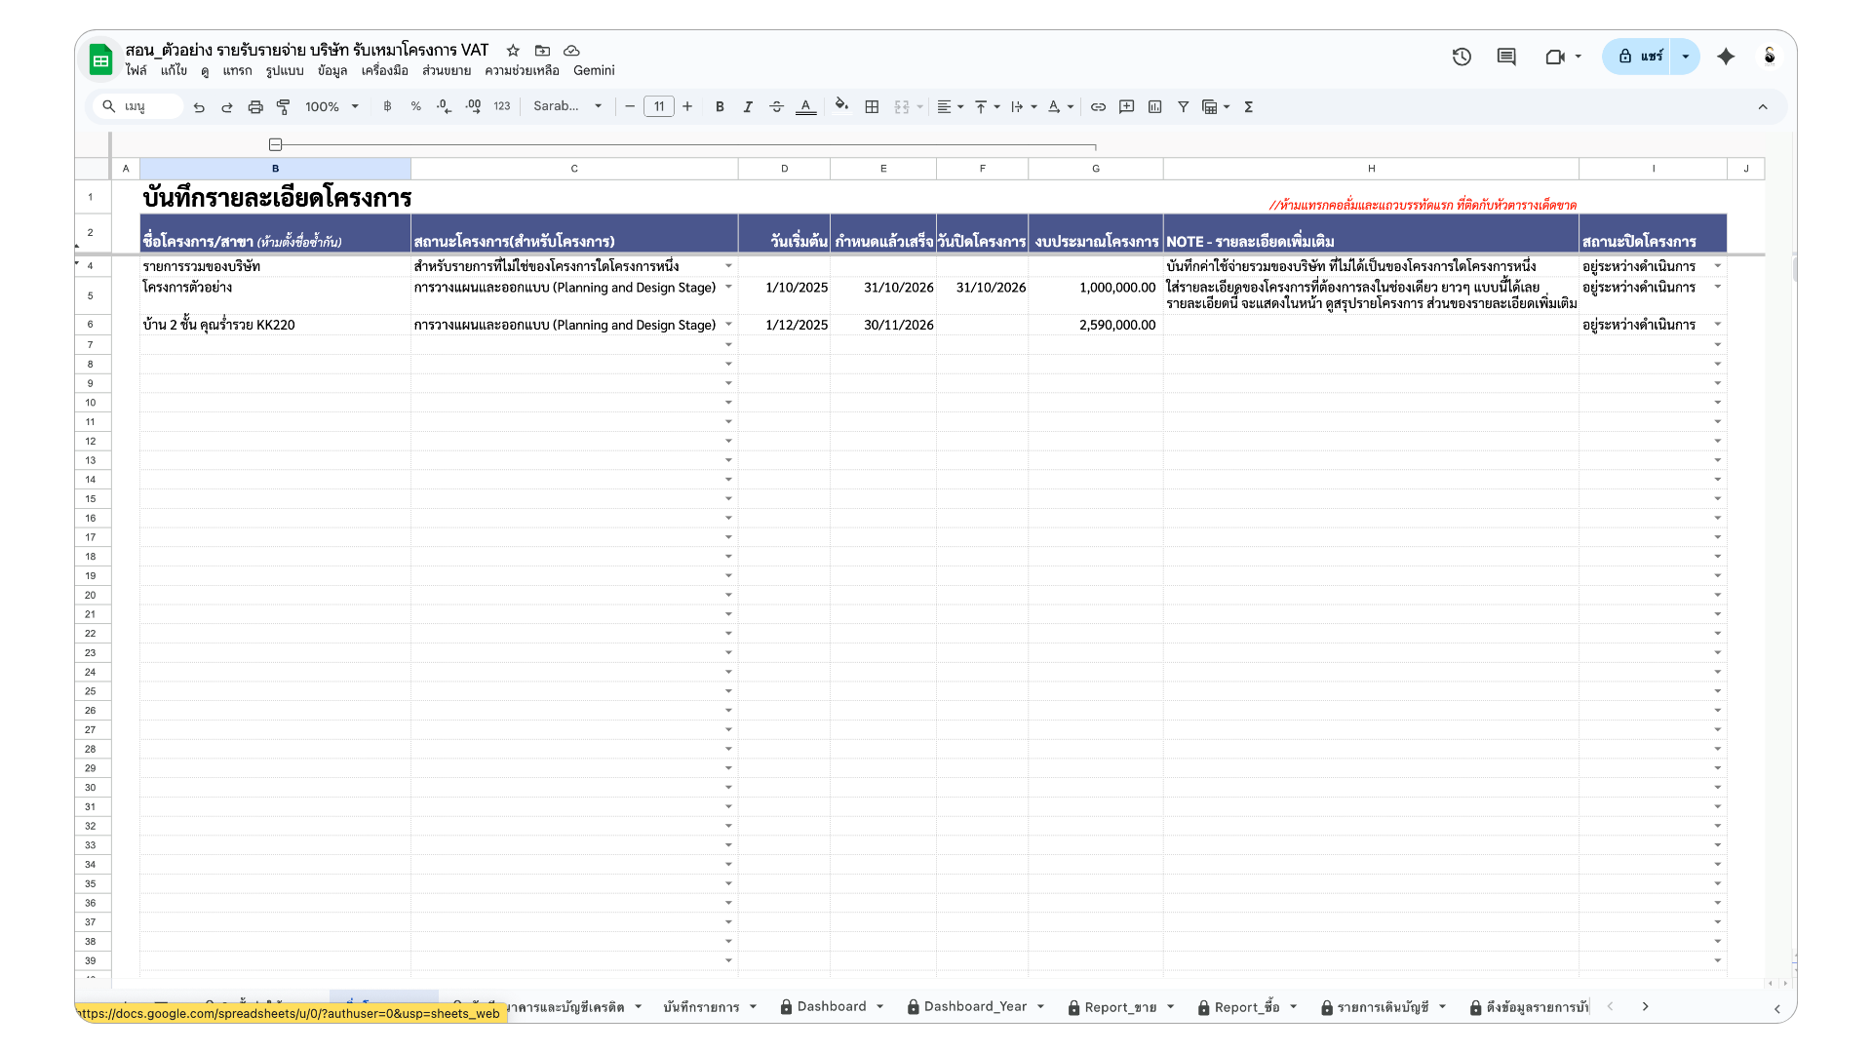This screenshot has width=1872, height=1053.
Task: Collapse the toolbar with the up chevron
Action: pyautogui.click(x=1763, y=107)
